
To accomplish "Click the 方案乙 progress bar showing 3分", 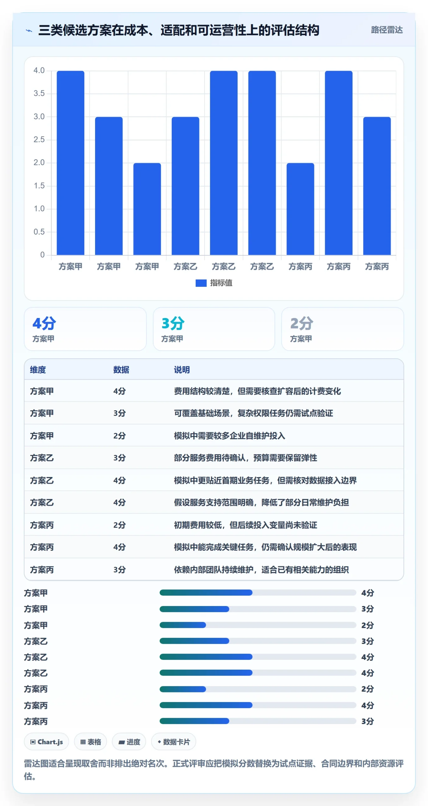I will coord(258,641).
